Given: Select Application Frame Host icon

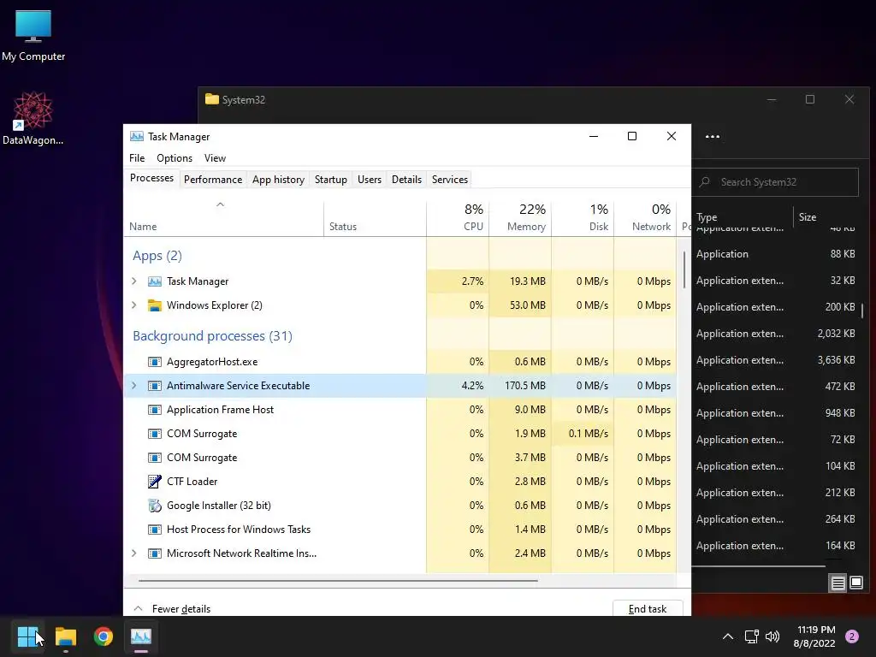Looking at the screenshot, I should coord(154,410).
